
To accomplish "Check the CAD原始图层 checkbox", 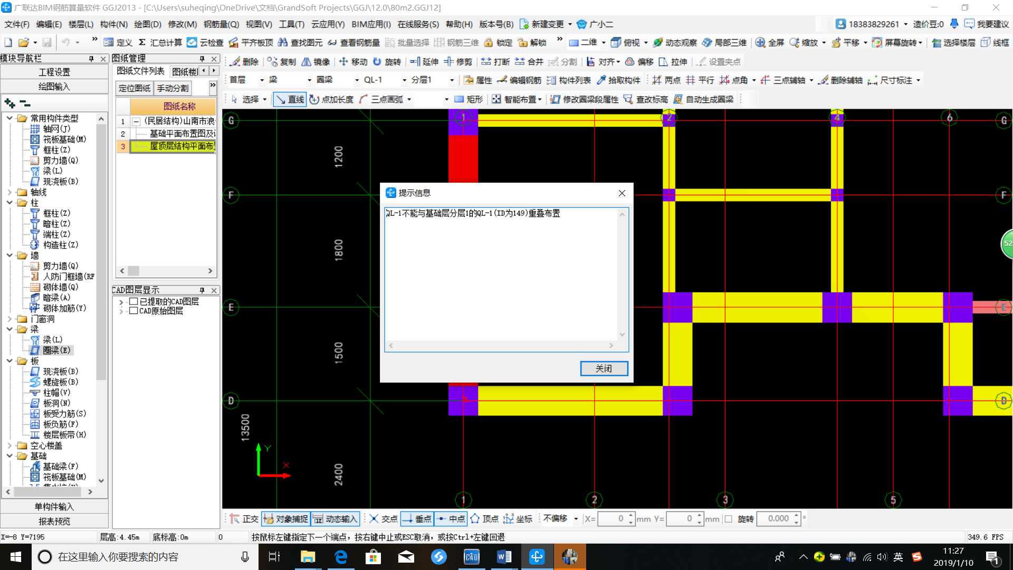I will (133, 311).
